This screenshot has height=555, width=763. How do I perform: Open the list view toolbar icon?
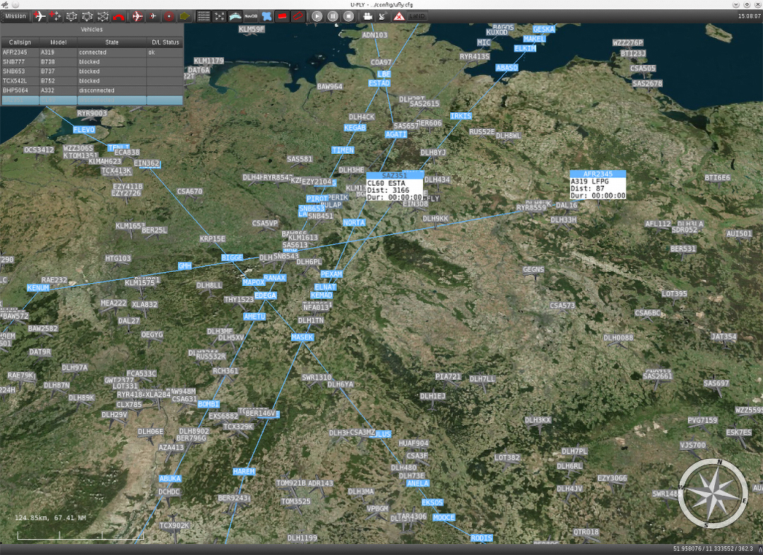(x=203, y=16)
